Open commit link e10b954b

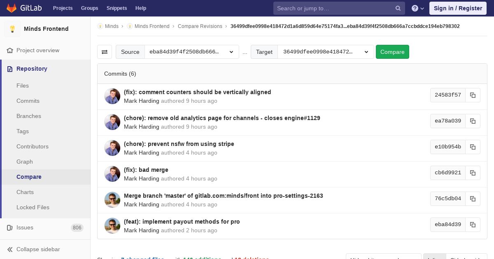tap(448, 147)
